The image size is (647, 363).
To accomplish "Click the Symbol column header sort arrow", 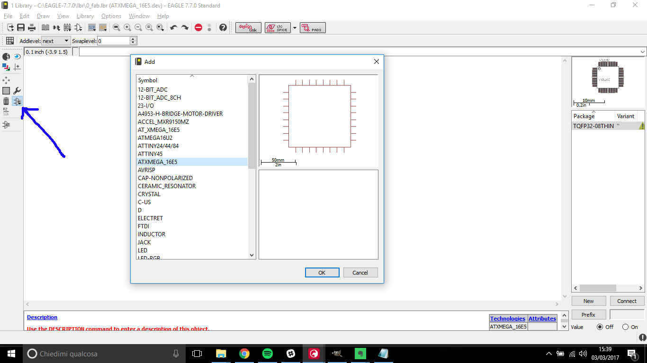I will tap(192, 76).
